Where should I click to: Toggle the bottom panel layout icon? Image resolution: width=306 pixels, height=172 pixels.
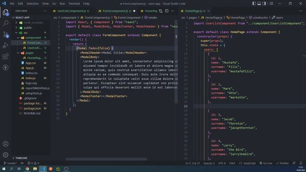259,3
